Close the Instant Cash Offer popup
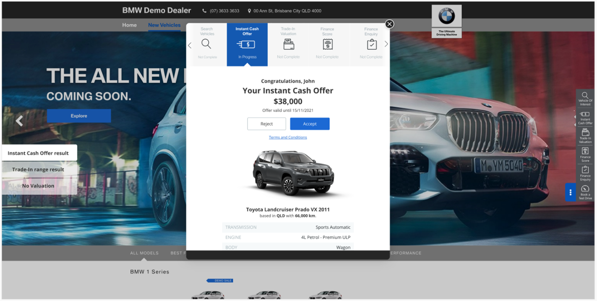Viewport: 597px width, 301px height. pos(389,24)
